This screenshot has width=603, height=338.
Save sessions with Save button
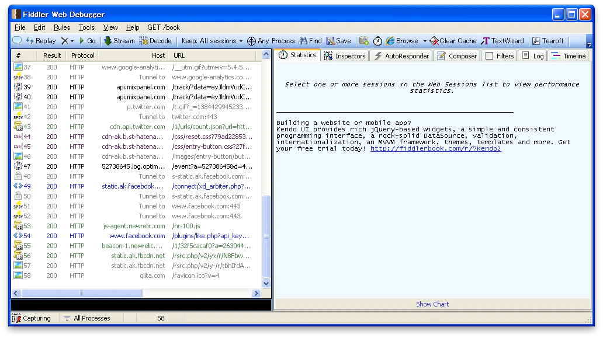(x=338, y=41)
